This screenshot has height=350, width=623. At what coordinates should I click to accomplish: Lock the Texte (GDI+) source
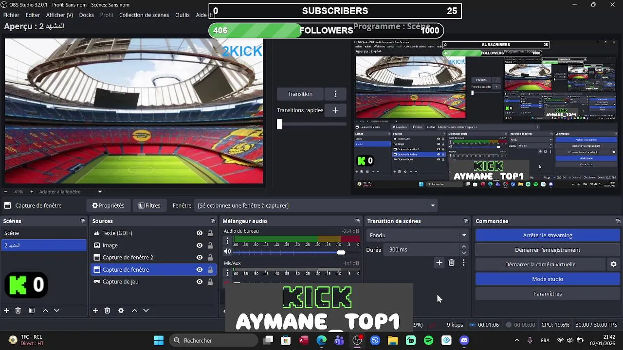tap(210, 233)
